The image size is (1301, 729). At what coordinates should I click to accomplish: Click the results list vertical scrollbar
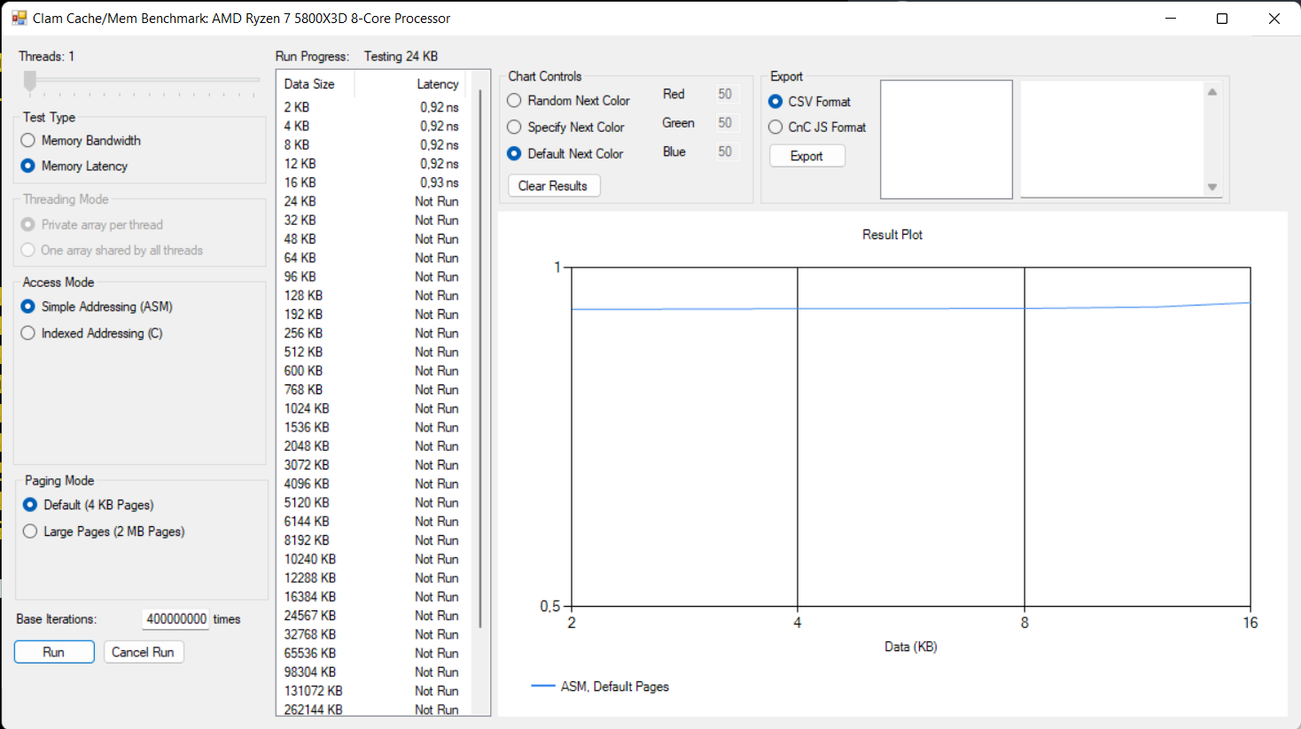[480, 359]
